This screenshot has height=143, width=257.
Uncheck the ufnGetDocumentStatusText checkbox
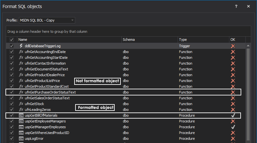12,69
